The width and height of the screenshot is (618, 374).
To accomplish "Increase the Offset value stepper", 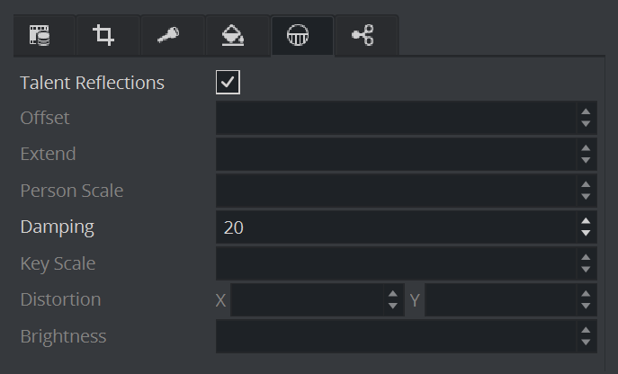I will tap(586, 111).
